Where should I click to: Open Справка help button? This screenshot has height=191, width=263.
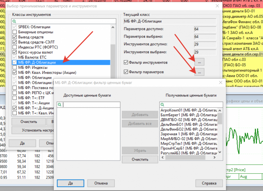209,183
